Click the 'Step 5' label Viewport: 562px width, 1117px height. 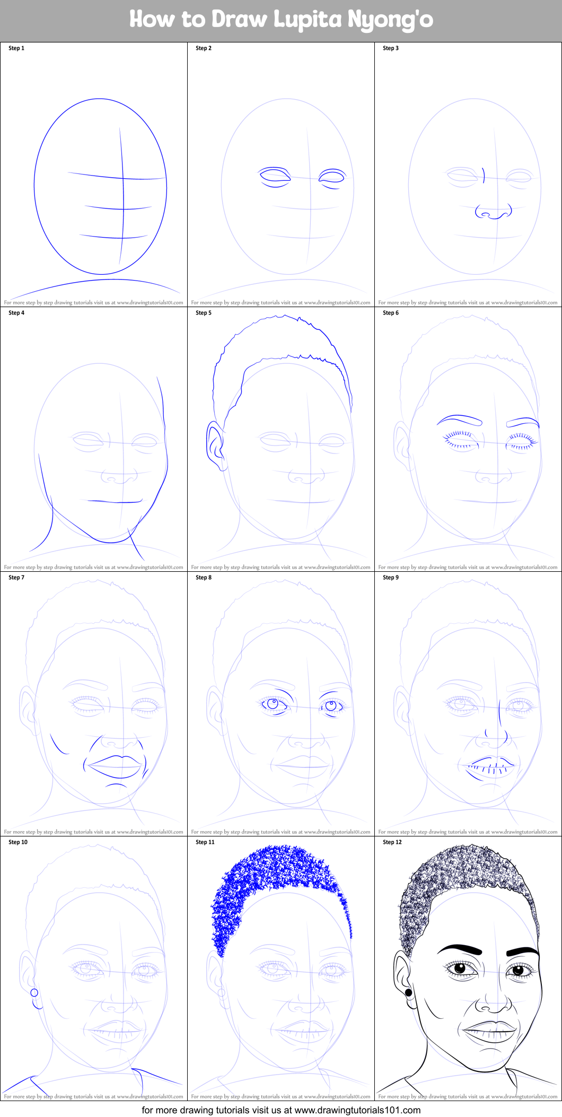204,313
